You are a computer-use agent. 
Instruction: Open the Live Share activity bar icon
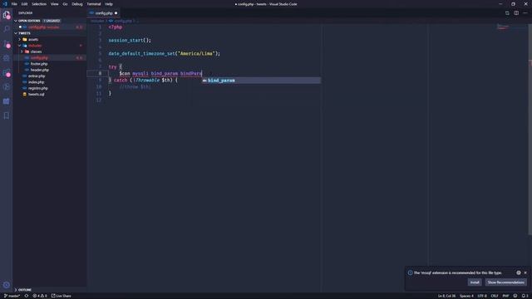point(6,86)
